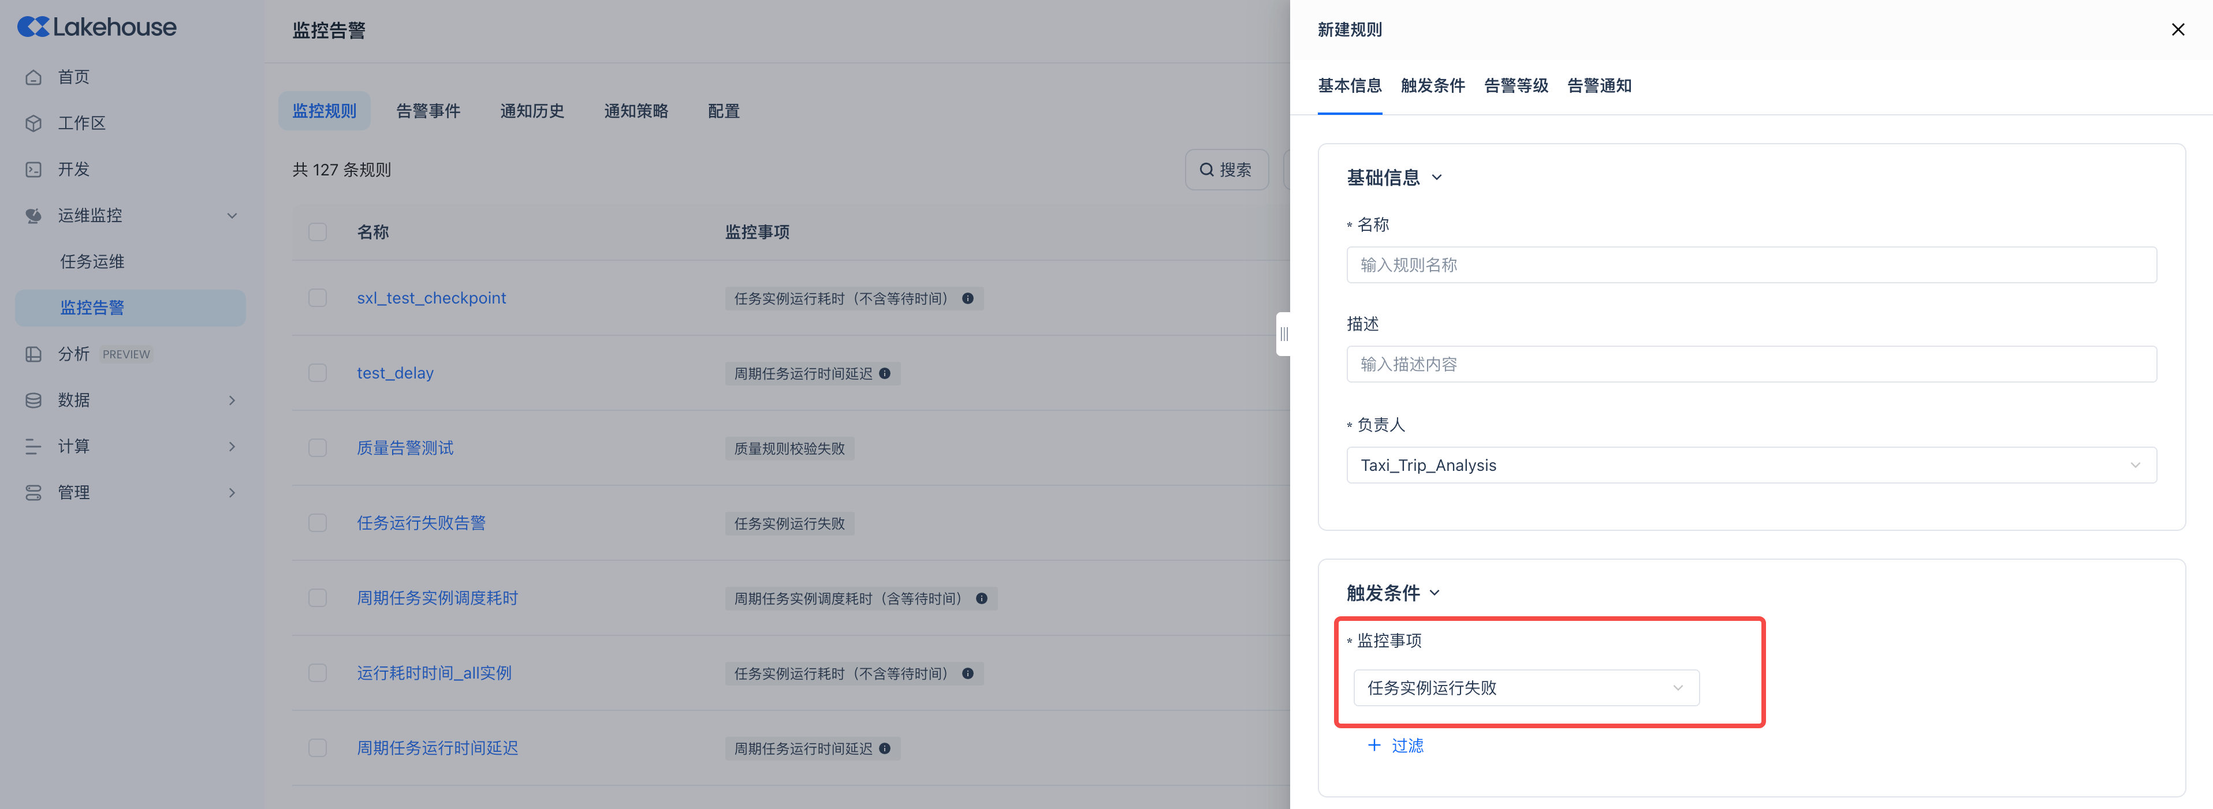Click the info icon beside test_delay's monitor item

point(885,373)
